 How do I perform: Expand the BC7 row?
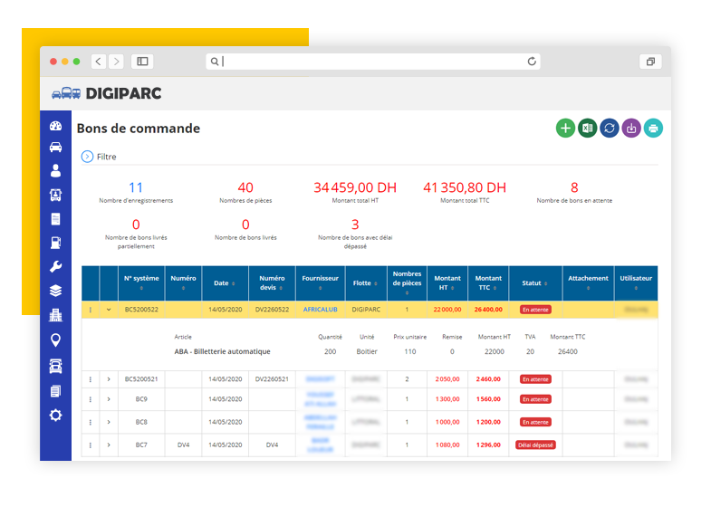point(109,445)
